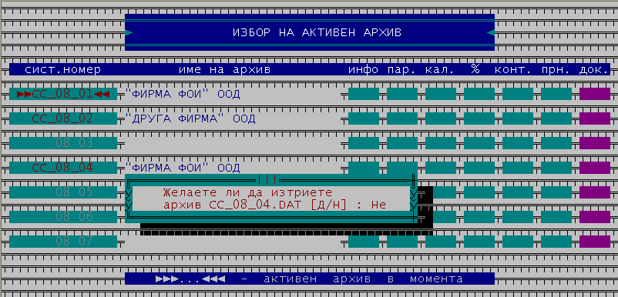Click the active archive arrows legend icon
618x297 pixels.
click(x=190, y=279)
